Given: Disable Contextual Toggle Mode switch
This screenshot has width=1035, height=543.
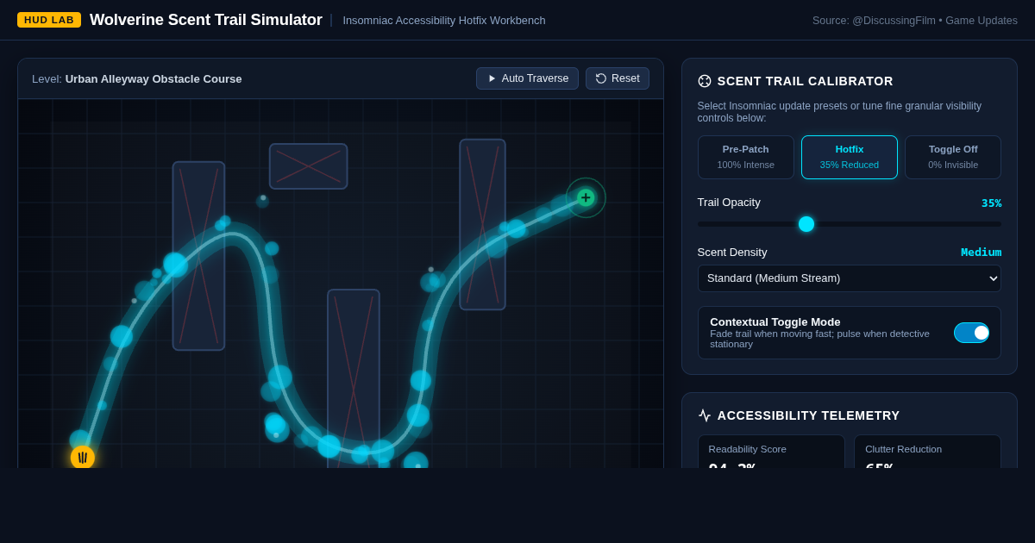Looking at the screenshot, I should [971, 333].
